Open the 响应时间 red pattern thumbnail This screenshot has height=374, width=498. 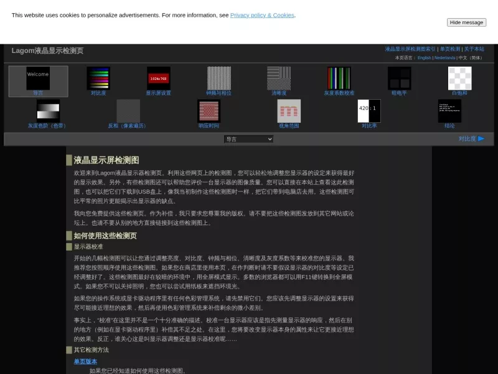point(209,111)
